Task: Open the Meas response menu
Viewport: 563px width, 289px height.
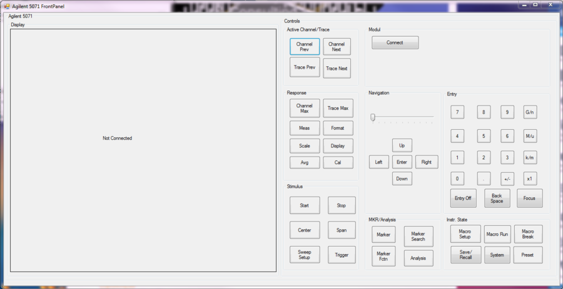Action: [x=305, y=128]
